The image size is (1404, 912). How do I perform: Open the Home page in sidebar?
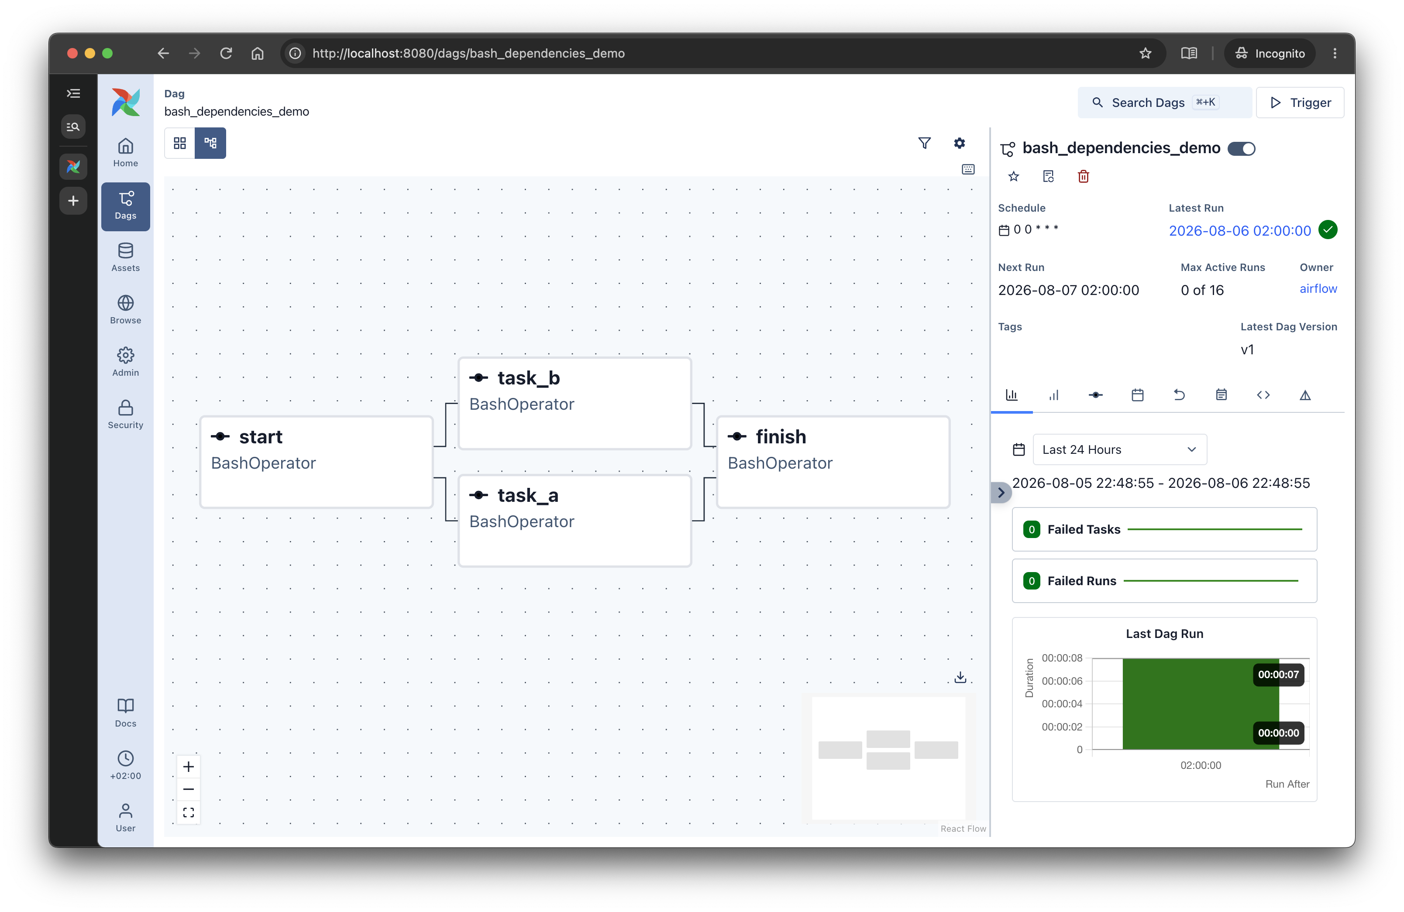click(125, 153)
